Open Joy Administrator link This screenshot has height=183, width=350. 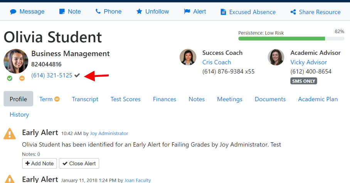coord(109,133)
